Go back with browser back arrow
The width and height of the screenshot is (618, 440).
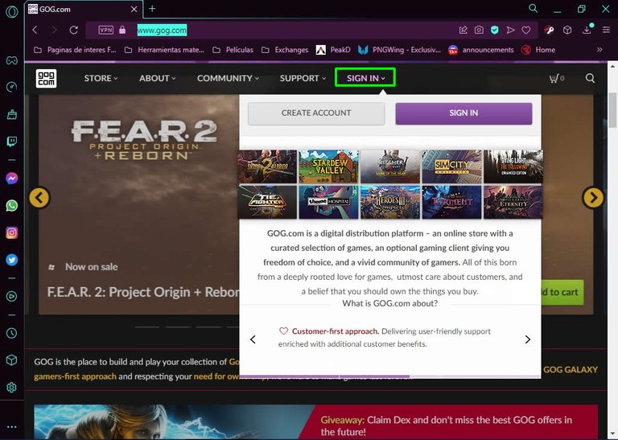(35, 30)
